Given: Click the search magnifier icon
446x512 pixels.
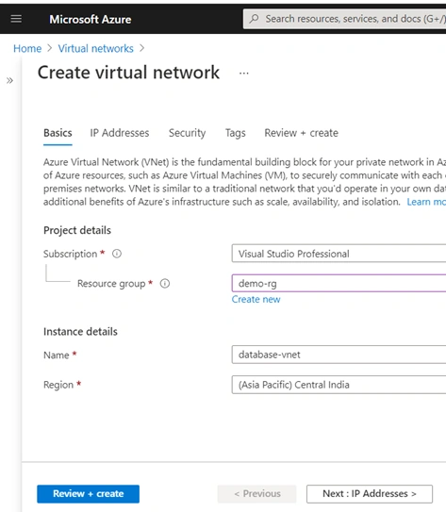Looking at the screenshot, I should (x=254, y=19).
